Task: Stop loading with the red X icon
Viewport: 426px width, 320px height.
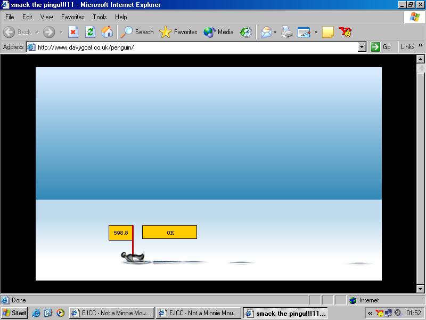Action: (73, 32)
